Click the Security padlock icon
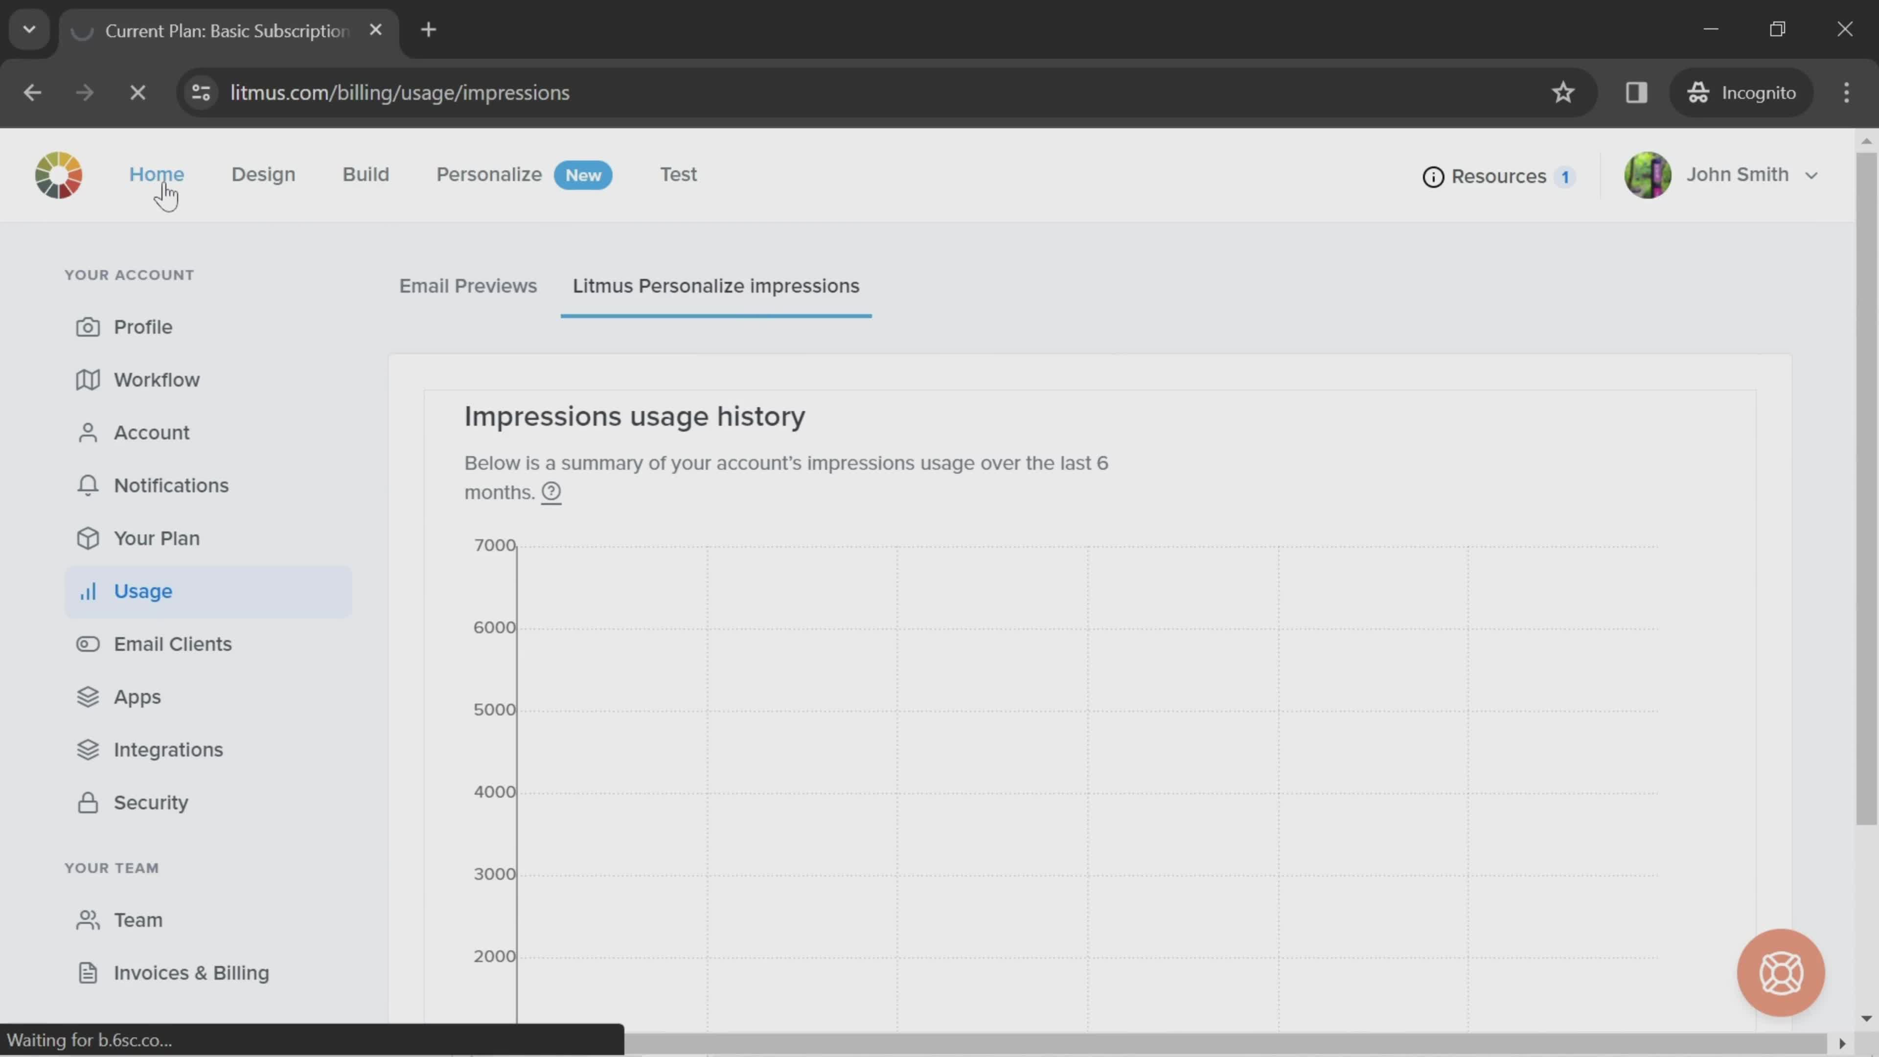Viewport: 1879px width, 1057px height. (x=88, y=803)
